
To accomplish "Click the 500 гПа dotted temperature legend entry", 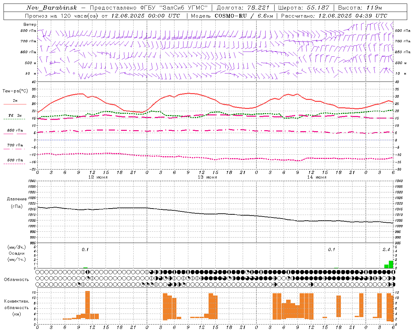I will [15, 161].
